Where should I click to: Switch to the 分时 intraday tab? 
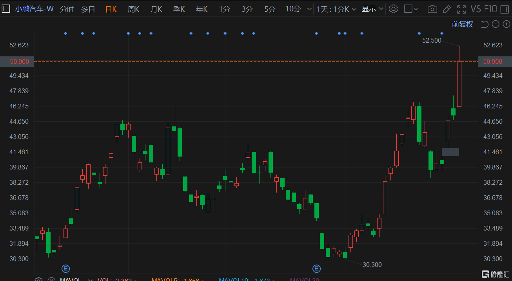point(67,9)
